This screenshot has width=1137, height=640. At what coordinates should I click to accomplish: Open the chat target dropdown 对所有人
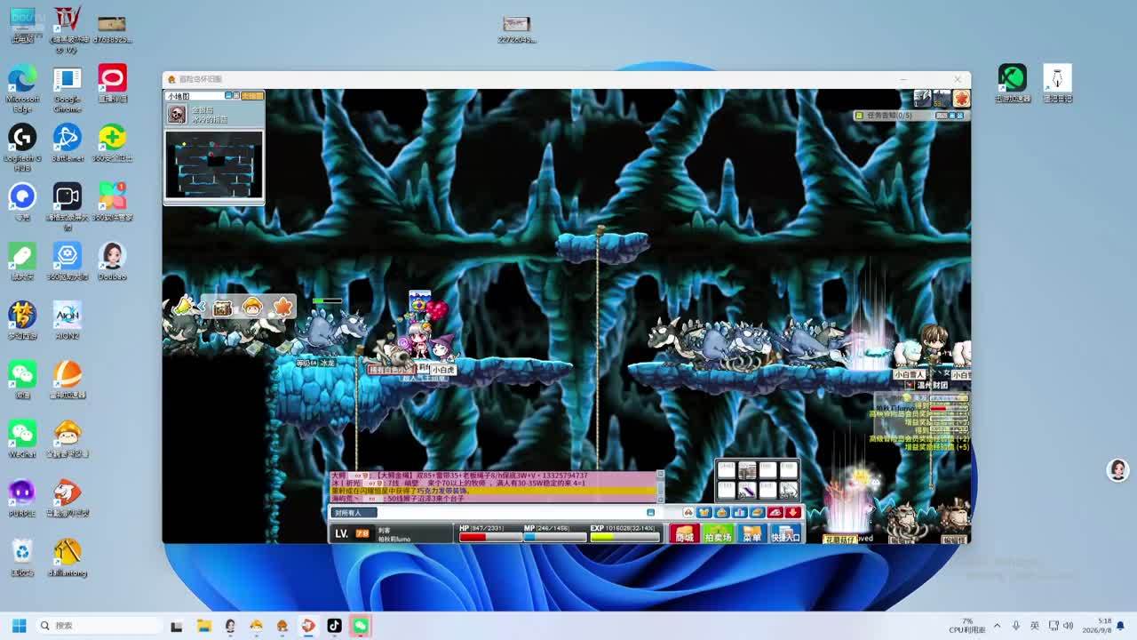[x=354, y=512]
